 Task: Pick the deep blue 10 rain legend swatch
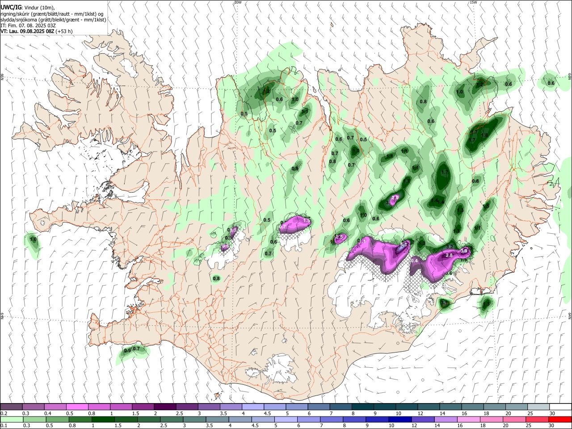coord(400,419)
